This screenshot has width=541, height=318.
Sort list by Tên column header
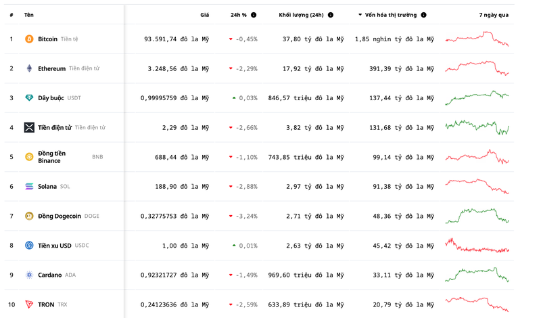(29, 14)
